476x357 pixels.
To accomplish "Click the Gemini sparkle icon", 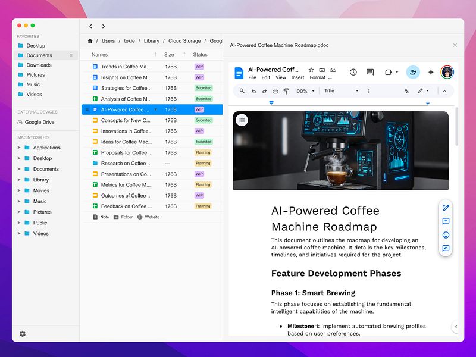I will pos(431,72).
